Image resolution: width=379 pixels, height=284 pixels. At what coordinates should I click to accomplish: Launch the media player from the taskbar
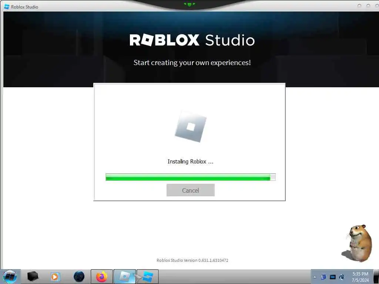pyautogui.click(x=55, y=277)
